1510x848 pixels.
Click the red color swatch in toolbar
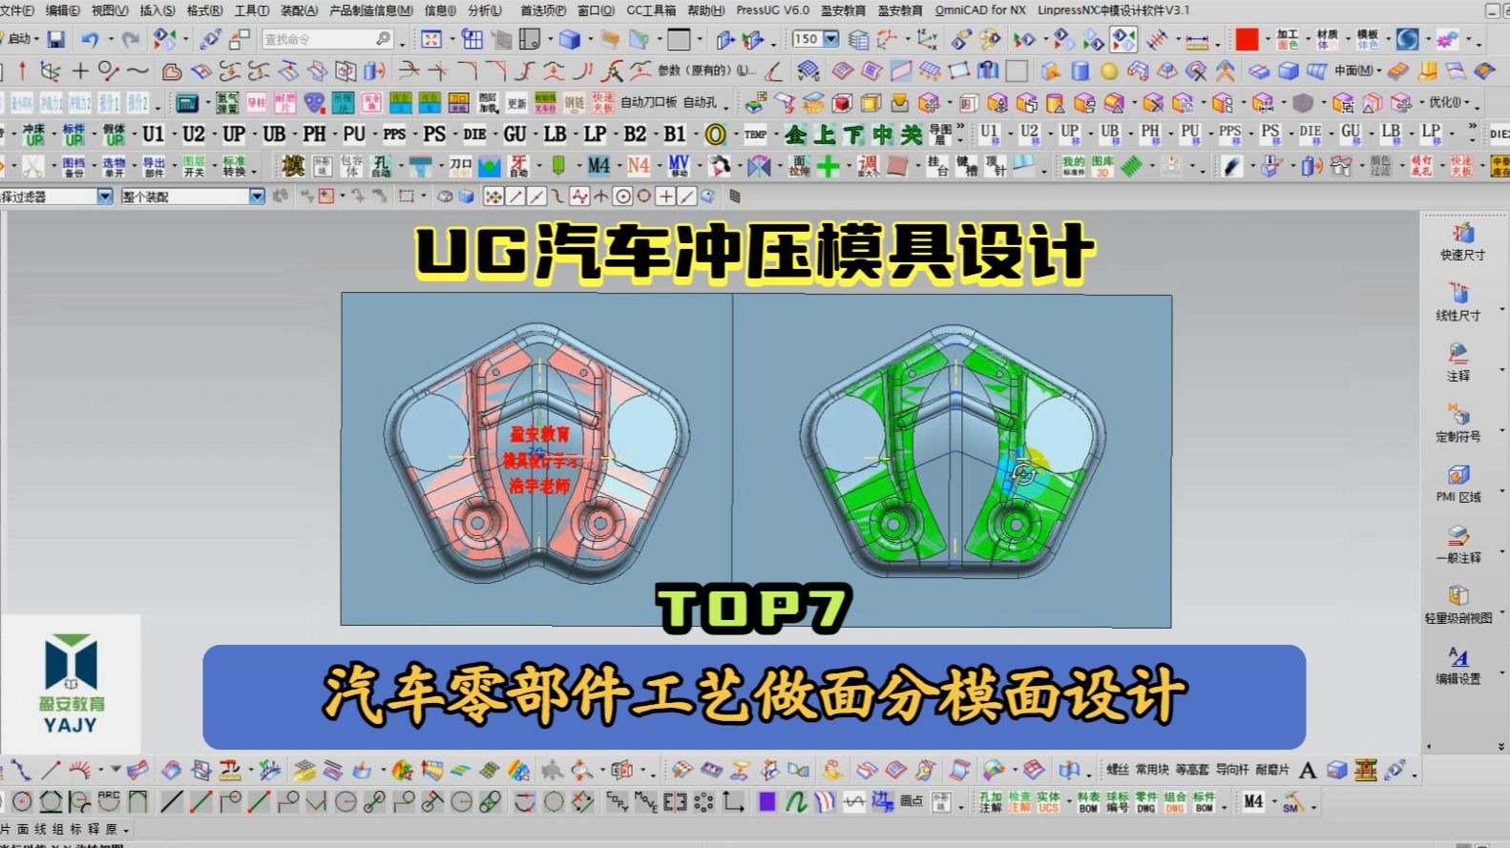1247,39
